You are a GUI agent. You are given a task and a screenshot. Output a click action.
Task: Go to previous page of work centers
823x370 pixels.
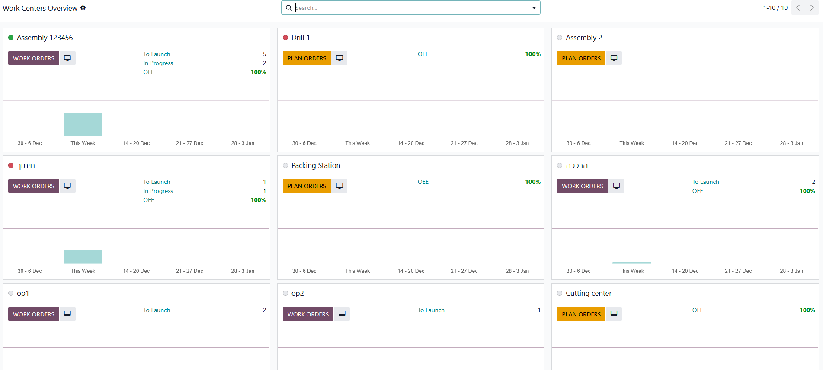[x=798, y=8]
